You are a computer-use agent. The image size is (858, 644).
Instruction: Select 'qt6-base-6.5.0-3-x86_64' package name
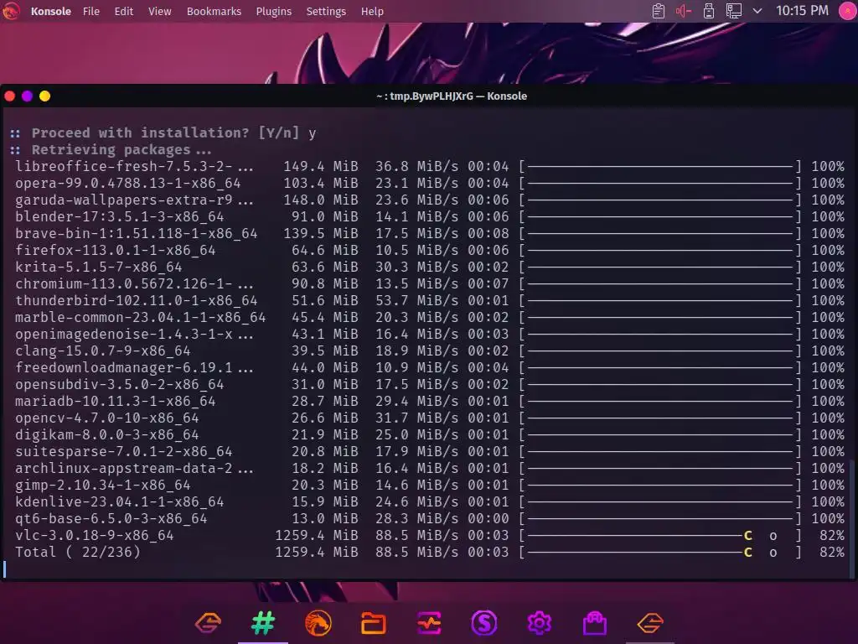click(x=111, y=518)
